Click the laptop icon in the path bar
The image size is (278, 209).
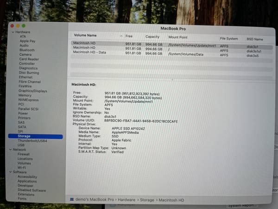pos(72,199)
